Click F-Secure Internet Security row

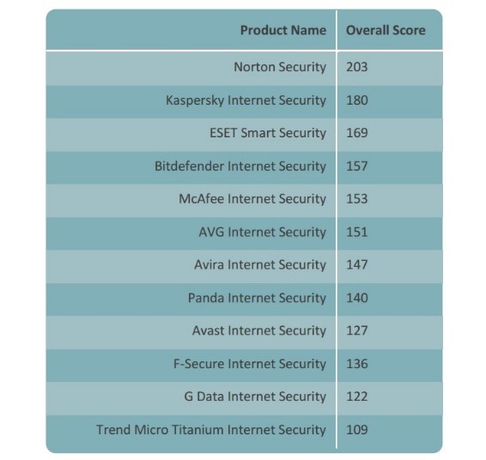[244, 364]
